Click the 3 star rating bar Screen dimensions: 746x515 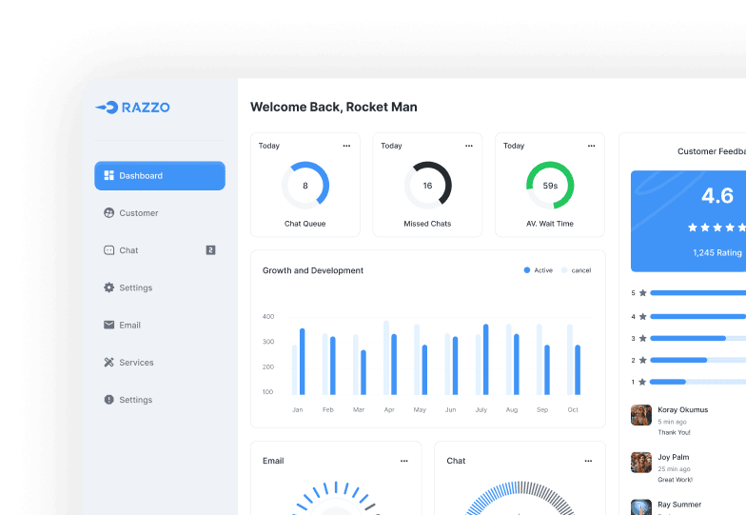(x=698, y=339)
